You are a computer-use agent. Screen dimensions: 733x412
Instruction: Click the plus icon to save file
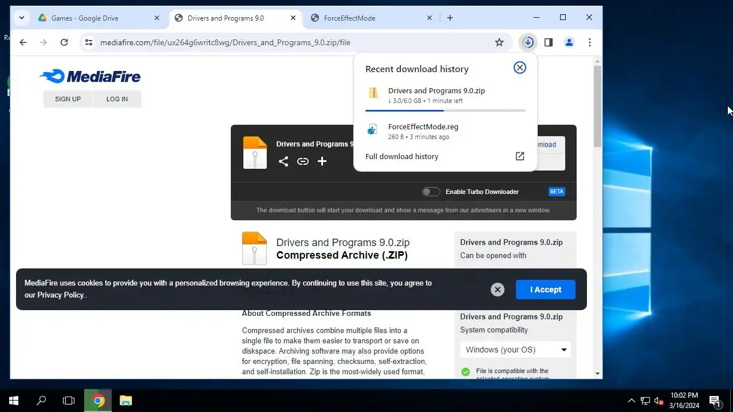(322, 161)
